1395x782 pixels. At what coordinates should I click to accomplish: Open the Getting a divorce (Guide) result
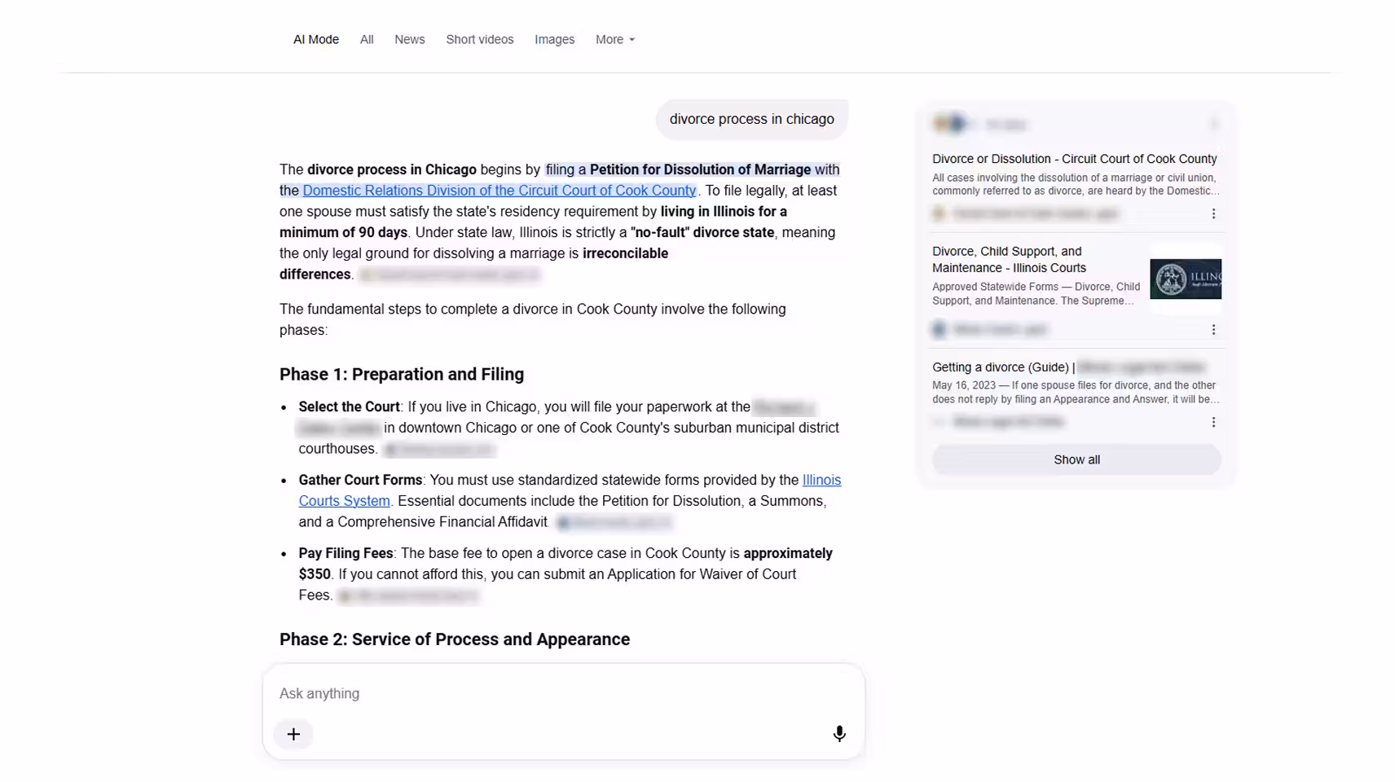click(x=1003, y=367)
